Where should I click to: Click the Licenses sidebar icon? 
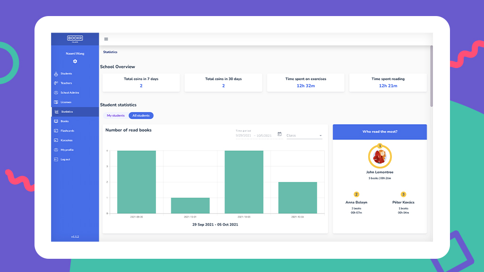click(56, 102)
